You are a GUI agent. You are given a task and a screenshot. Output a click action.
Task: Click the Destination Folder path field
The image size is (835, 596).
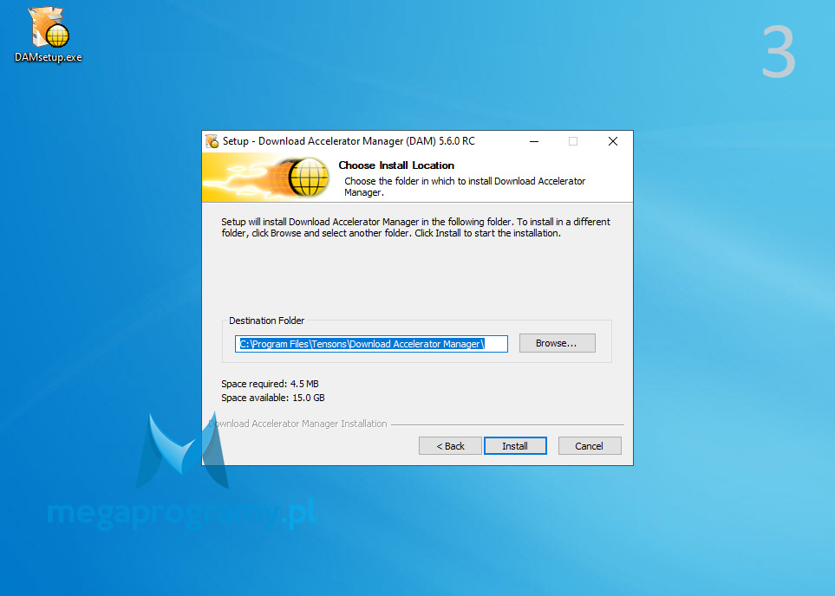[371, 344]
